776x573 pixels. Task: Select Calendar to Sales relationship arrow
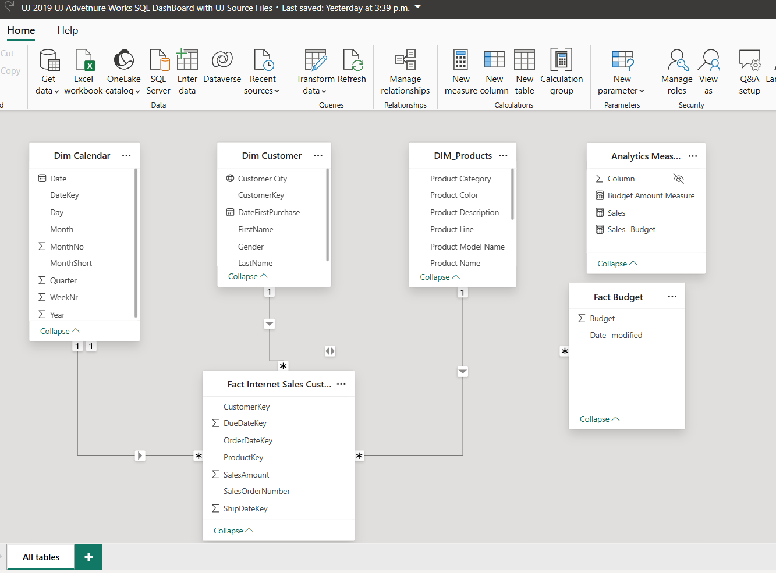pos(140,455)
